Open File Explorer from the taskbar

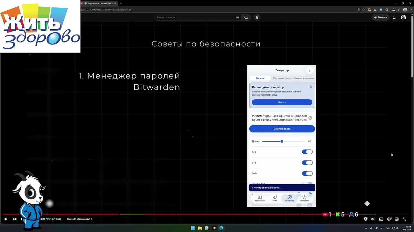point(200,228)
